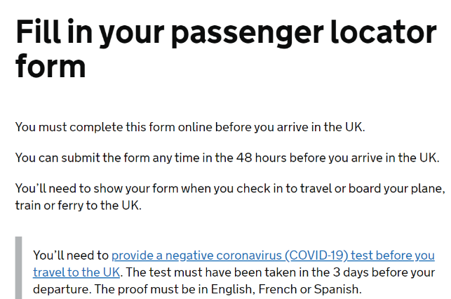The image size is (451, 299).
Task: Click the word 'locator' in the page title
Action: pyautogui.click(x=384, y=32)
